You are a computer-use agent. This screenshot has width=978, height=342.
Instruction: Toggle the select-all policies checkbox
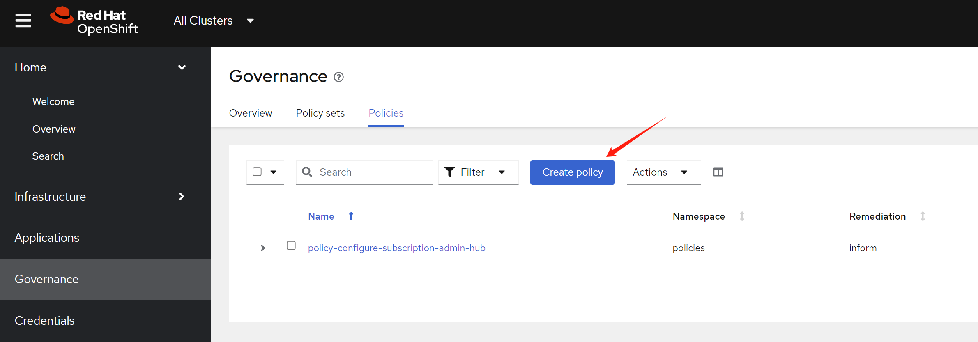tap(257, 172)
